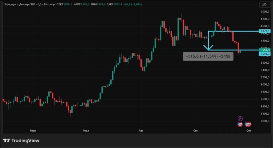Click the Июн label on time axis
This screenshot has height=148, width=273.
(33, 130)
